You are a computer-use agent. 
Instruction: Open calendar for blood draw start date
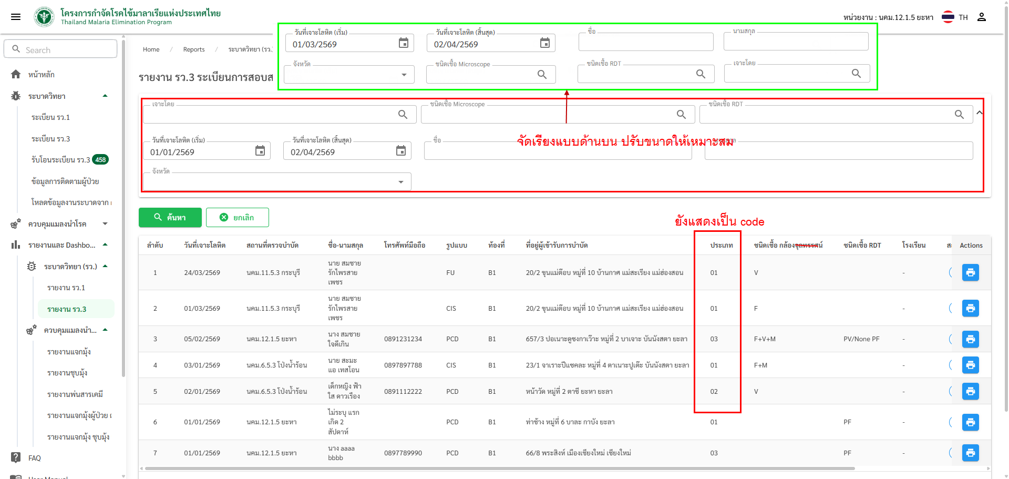point(260,151)
